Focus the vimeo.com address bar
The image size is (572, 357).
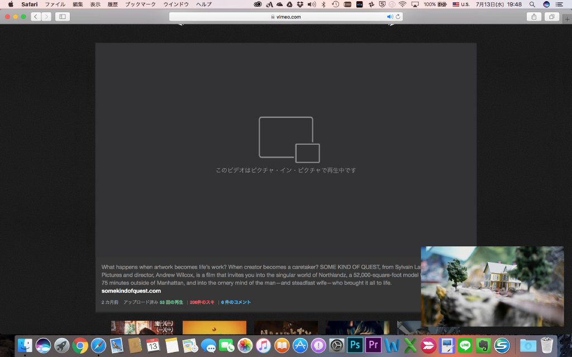coord(285,16)
